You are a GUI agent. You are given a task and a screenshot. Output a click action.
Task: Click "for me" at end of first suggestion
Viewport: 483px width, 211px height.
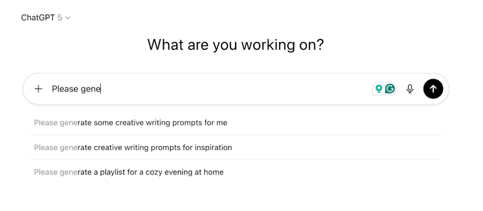tap(215, 123)
